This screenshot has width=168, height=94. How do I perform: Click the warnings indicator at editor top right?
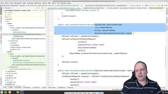[x=161, y=10]
